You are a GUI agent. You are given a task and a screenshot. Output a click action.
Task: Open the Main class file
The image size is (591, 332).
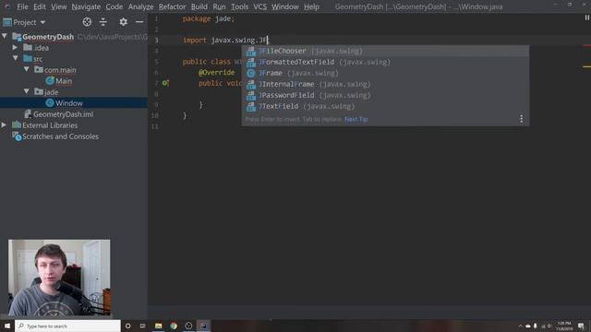tap(59, 81)
